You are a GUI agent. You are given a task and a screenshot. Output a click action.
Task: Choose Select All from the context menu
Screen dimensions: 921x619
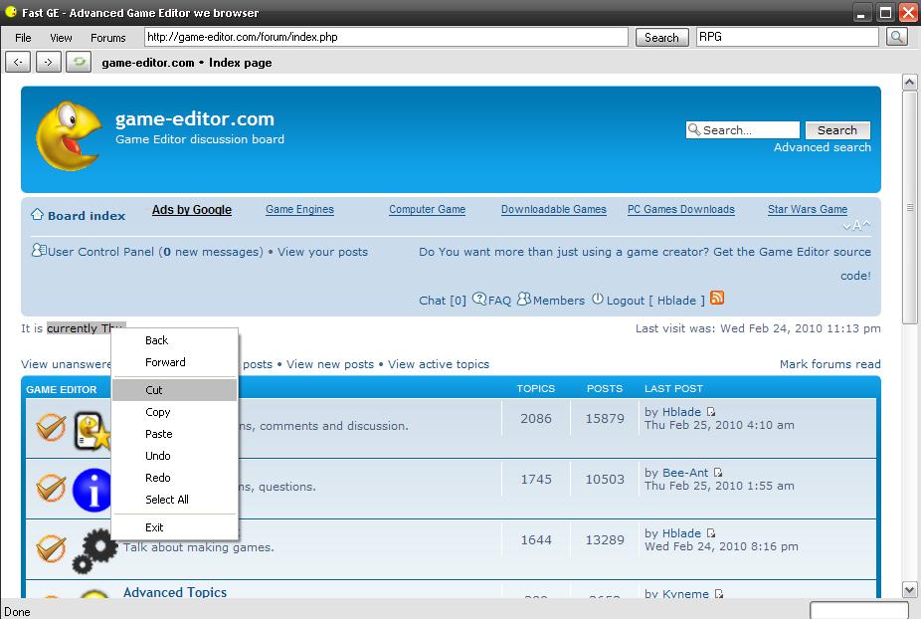175,499
